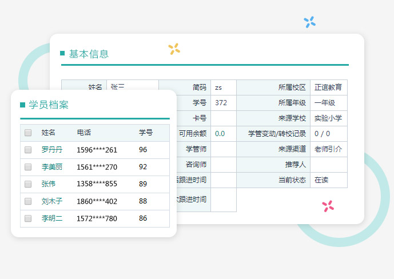Click the pink sparkle decoration icon
The image size is (394, 279).
click(328, 206)
